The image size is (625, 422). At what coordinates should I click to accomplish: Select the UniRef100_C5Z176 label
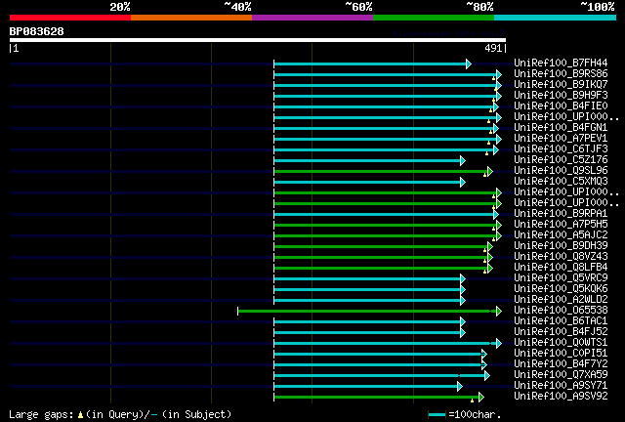tap(561, 160)
